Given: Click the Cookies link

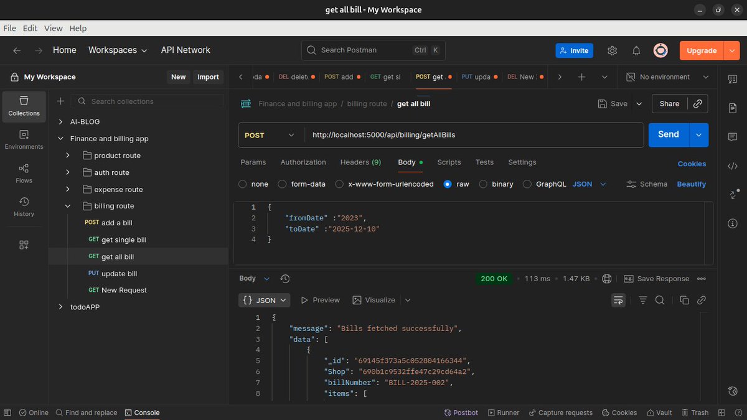Looking at the screenshot, I should click(x=692, y=164).
